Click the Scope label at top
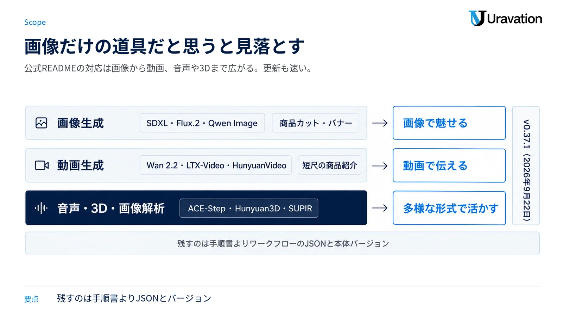Screen dimensions: 563x317 point(35,22)
